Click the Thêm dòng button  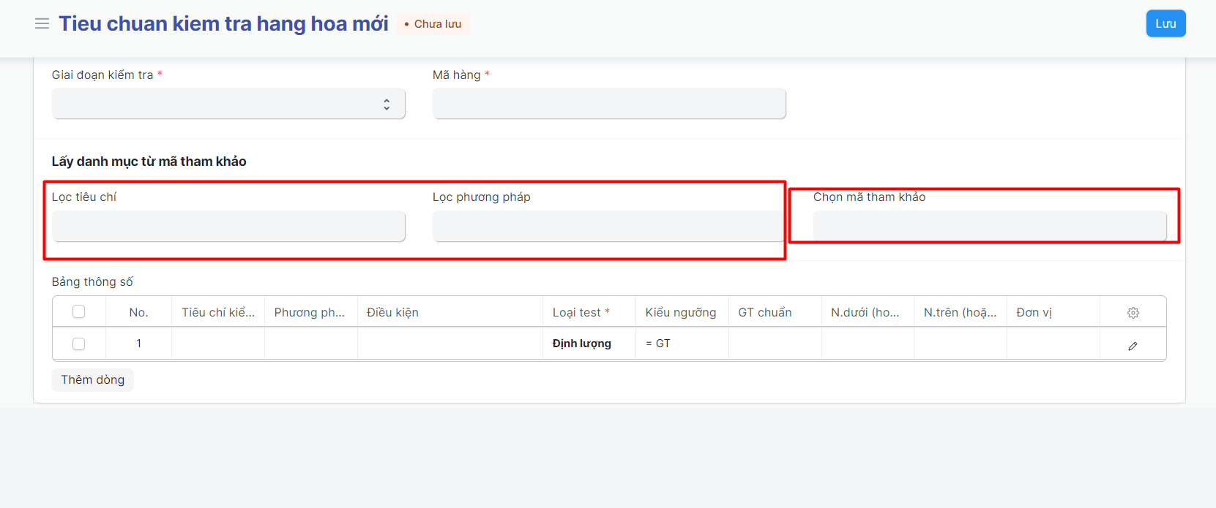93,380
